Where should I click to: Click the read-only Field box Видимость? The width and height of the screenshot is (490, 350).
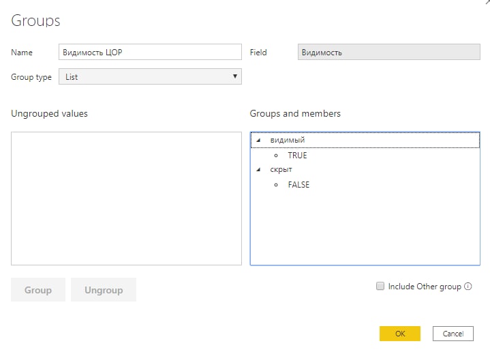(x=388, y=52)
